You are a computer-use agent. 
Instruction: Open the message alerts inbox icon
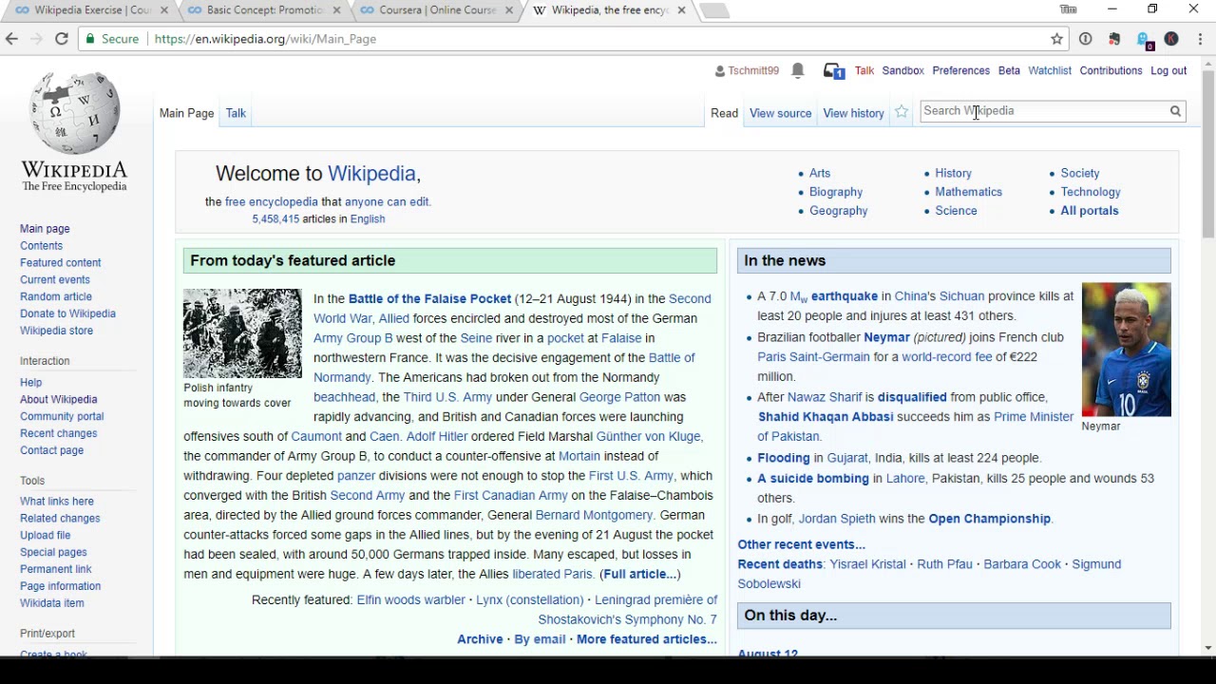(x=831, y=70)
